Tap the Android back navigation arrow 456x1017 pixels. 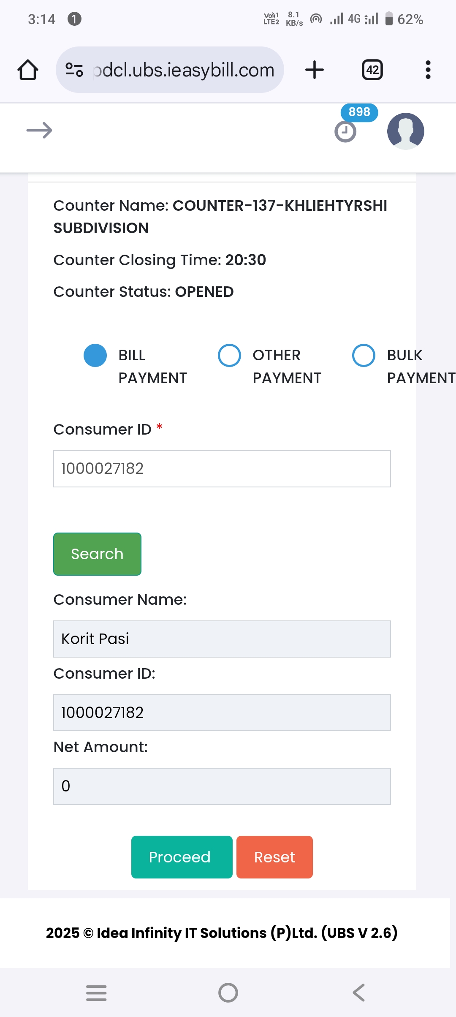tap(359, 993)
